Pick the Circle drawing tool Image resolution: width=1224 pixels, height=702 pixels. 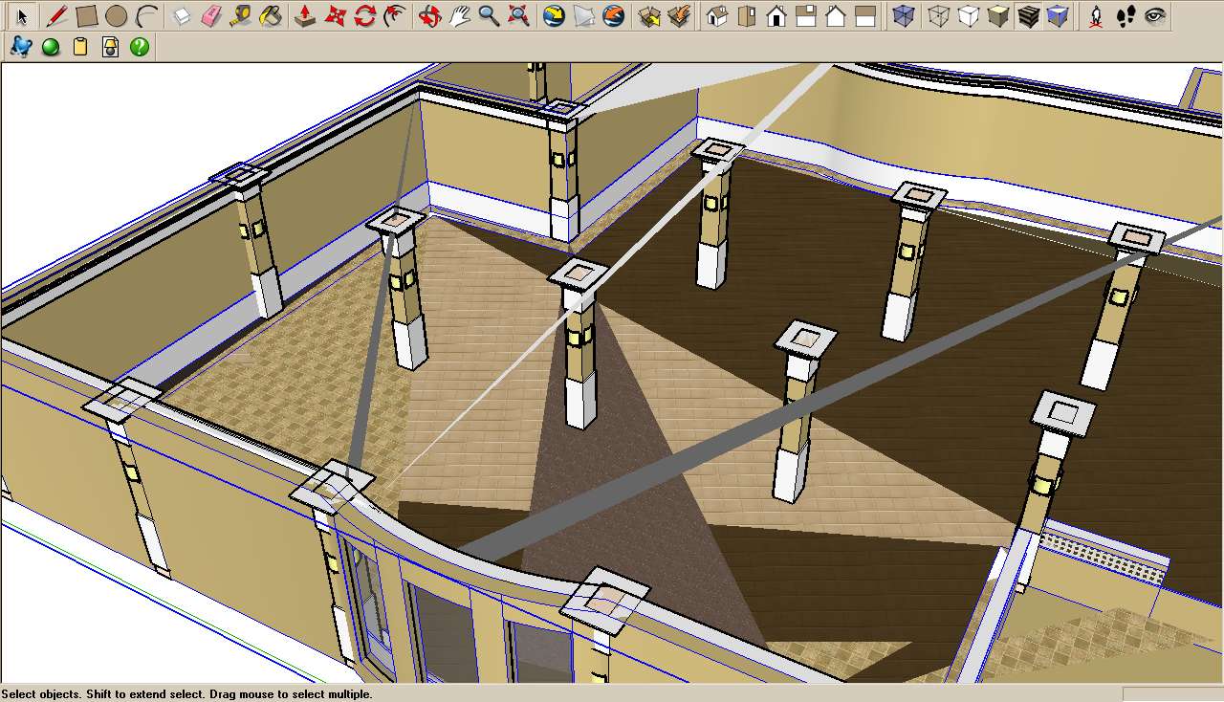(116, 16)
